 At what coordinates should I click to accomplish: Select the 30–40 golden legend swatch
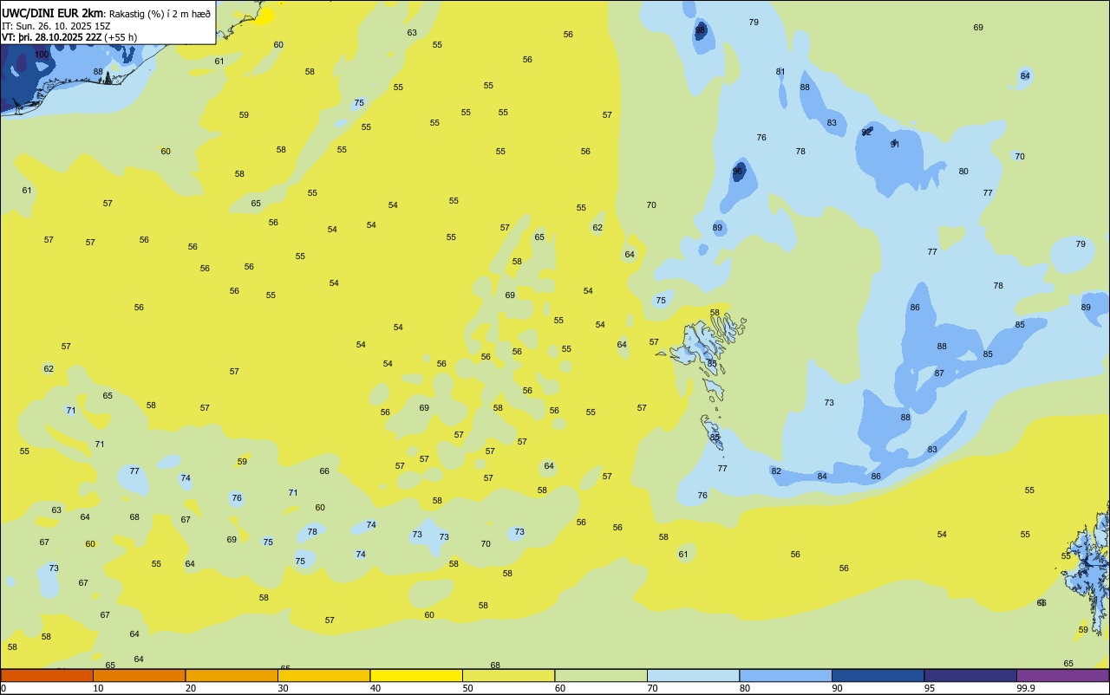323,675
